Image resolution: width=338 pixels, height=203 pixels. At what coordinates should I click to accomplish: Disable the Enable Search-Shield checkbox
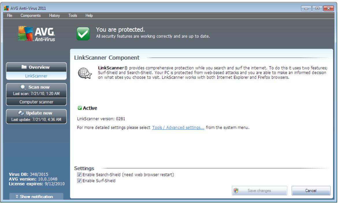pyautogui.click(x=79, y=174)
